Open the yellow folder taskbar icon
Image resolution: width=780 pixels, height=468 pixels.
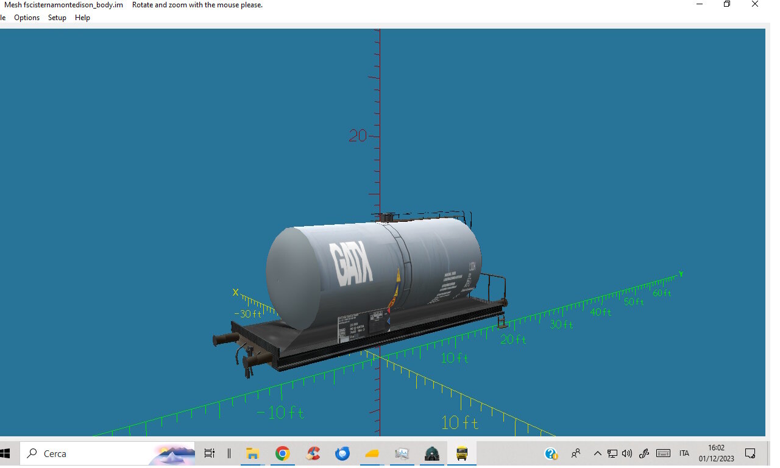click(372, 454)
